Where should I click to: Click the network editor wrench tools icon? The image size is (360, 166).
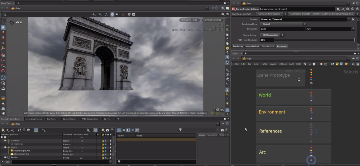305,64
